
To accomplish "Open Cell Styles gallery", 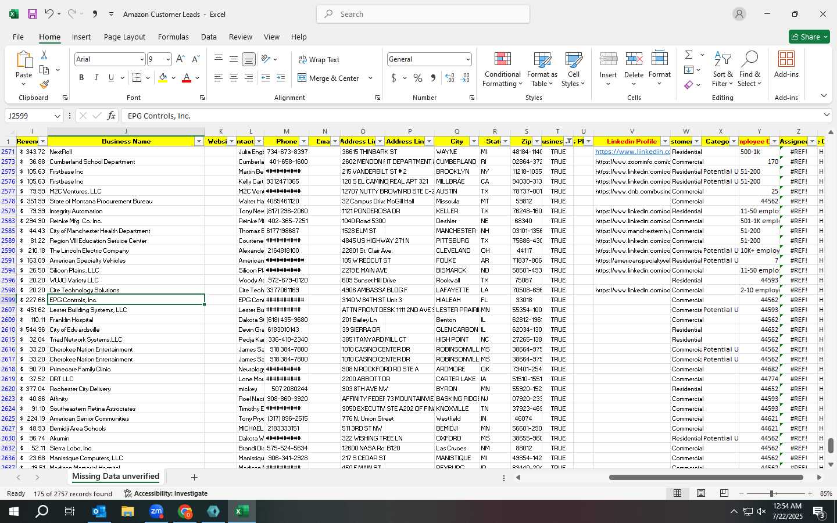I will [573, 70].
